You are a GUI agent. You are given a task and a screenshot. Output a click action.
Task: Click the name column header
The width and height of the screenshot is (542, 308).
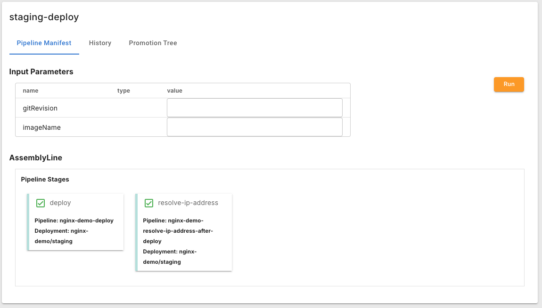[31, 90]
